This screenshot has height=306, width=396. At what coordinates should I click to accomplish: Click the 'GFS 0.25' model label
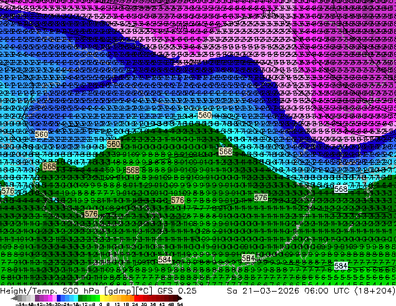coord(177,291)
